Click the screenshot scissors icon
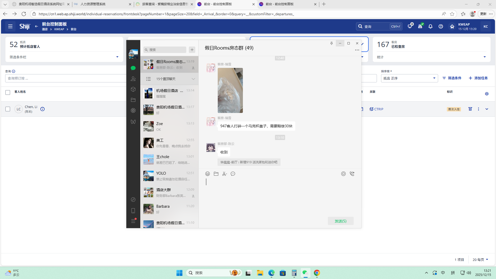The width and height of the screenshot is (496, 279). [224, 174]
